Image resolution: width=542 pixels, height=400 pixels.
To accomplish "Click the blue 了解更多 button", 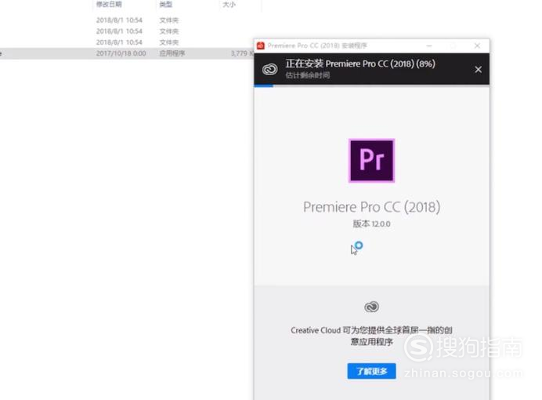I will click(371, 371).
